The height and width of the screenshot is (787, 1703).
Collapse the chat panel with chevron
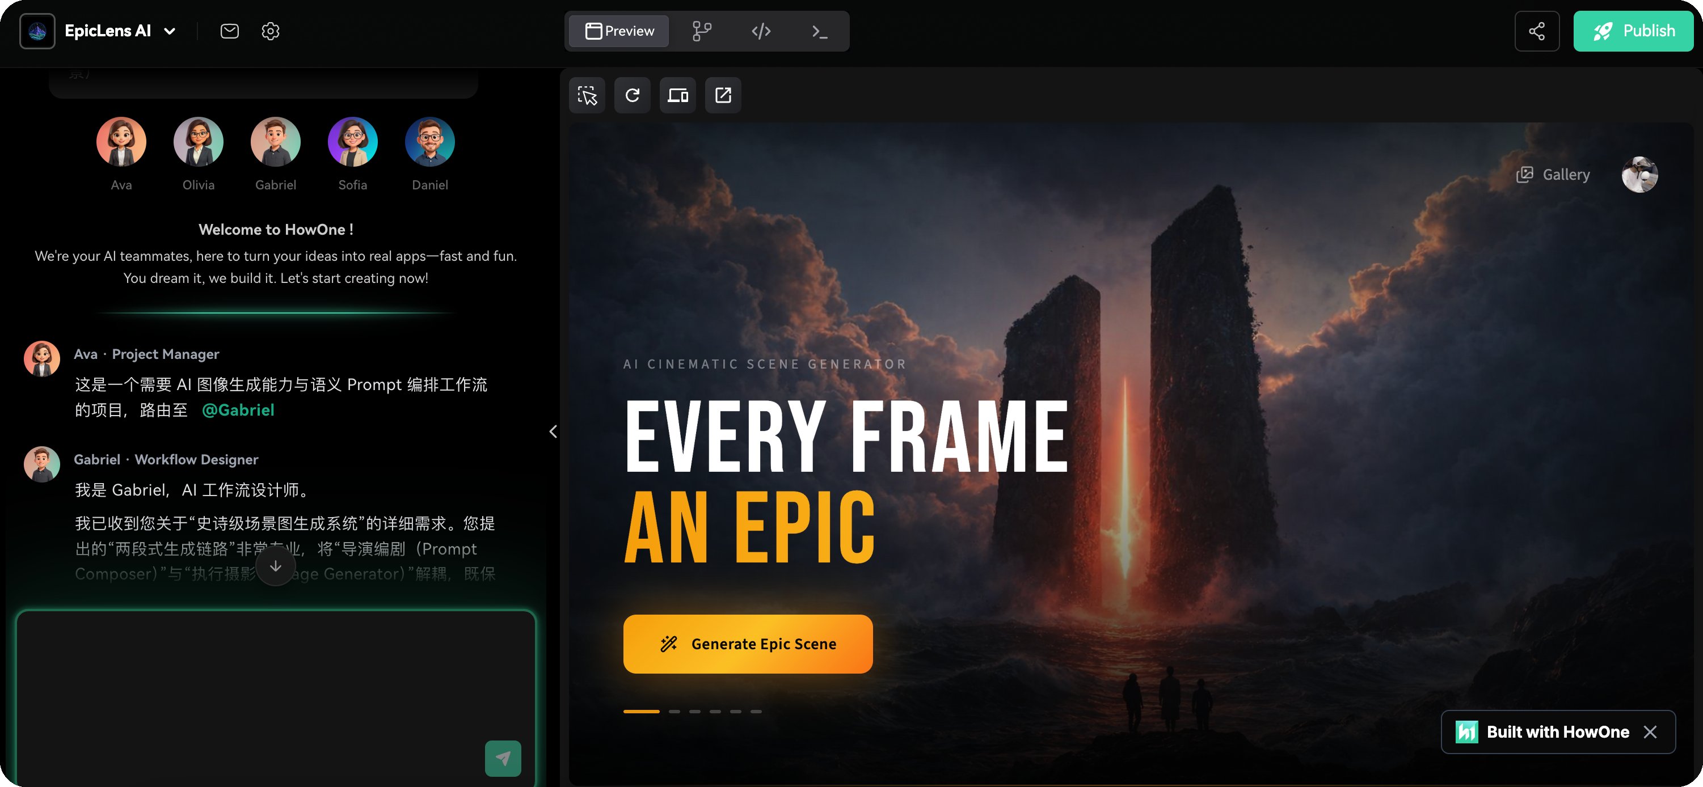[553, 431]
